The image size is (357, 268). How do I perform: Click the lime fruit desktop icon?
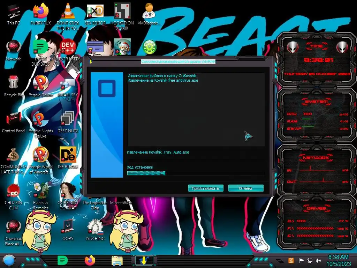(x=149, y=47)
